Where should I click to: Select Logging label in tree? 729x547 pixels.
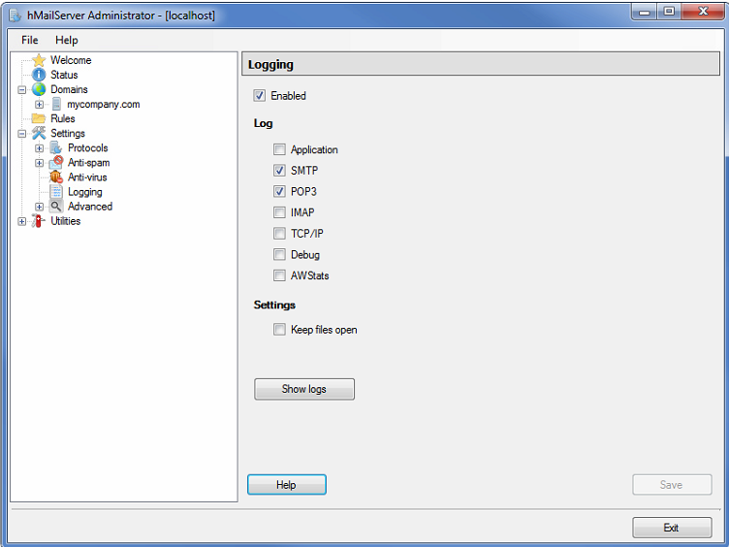tap(85, 192)
